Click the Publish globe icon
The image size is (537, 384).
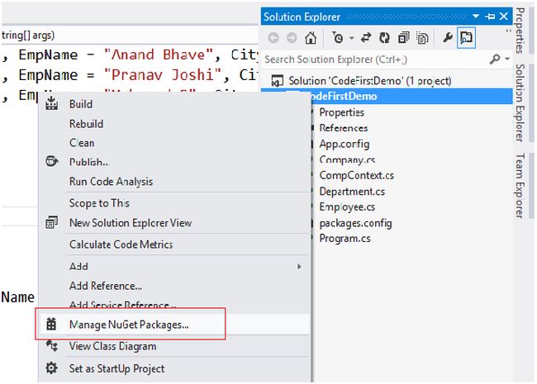tap(52, 161)
